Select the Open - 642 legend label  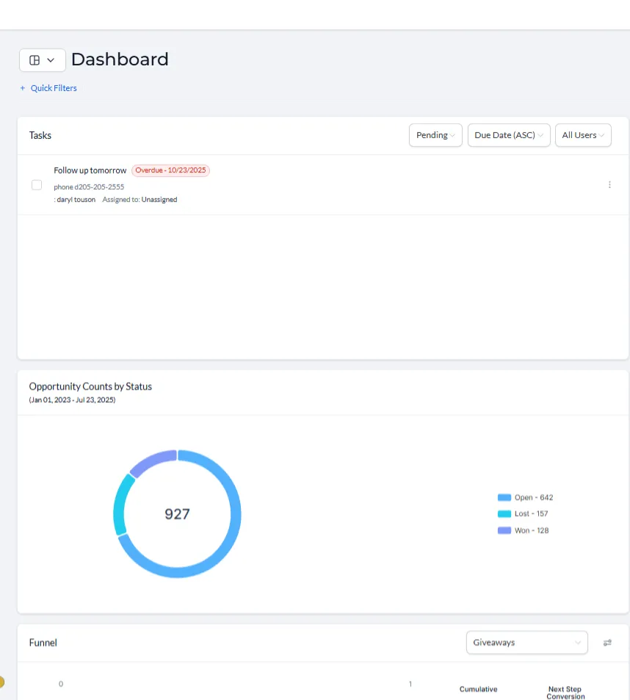tap(534, 497)
